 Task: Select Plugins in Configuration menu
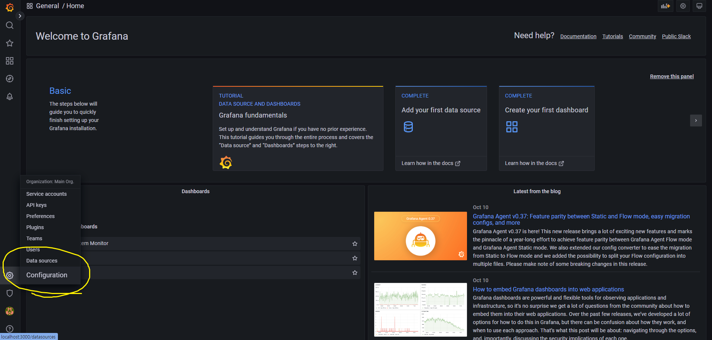coord(35,227)
